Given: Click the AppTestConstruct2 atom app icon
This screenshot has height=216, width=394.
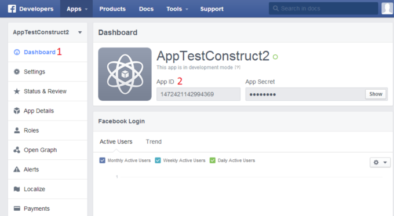Looking at the screenshot, I should [125, 74].
